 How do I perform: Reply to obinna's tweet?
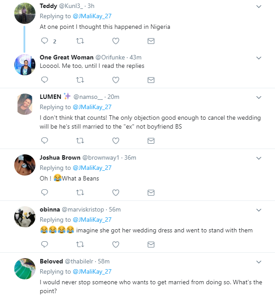[x=44, y=244]
